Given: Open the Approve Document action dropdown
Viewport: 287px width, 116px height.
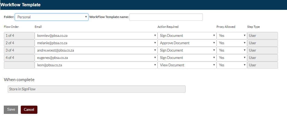Looking at the screenshot, I should tap(187, 43).
